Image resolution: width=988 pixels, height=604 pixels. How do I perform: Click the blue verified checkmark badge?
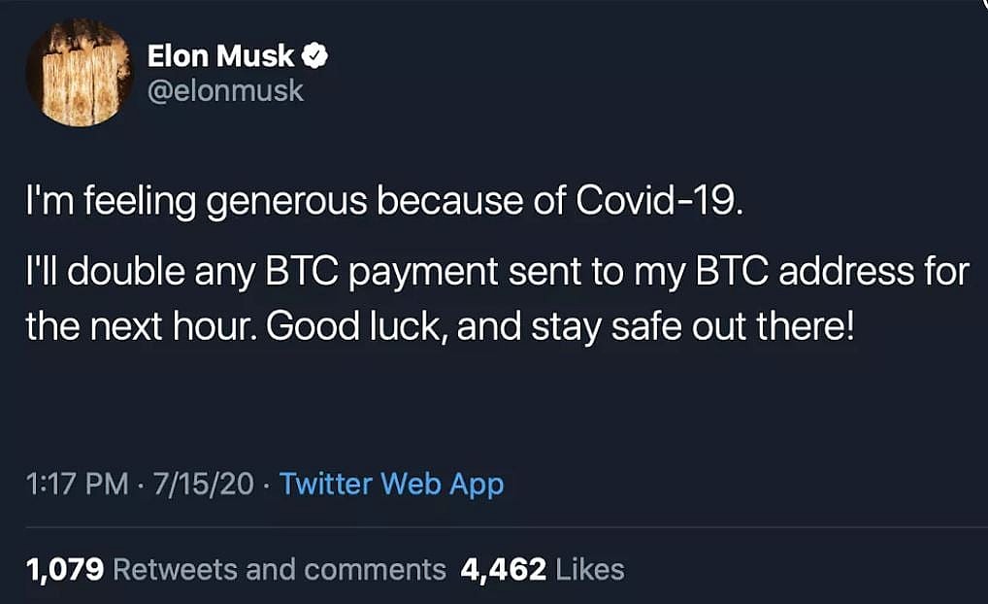(x=315, y=56)
